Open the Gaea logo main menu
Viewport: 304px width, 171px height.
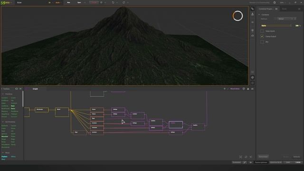[x=6, y=2]
